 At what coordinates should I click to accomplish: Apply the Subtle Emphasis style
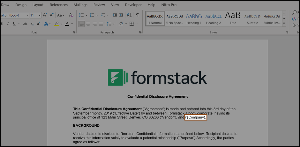point(272,18)
